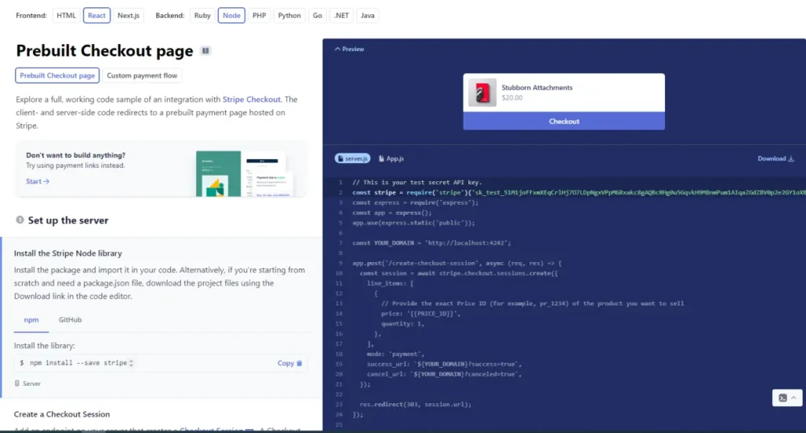Switch to the GitHub tab

point(70,320)
